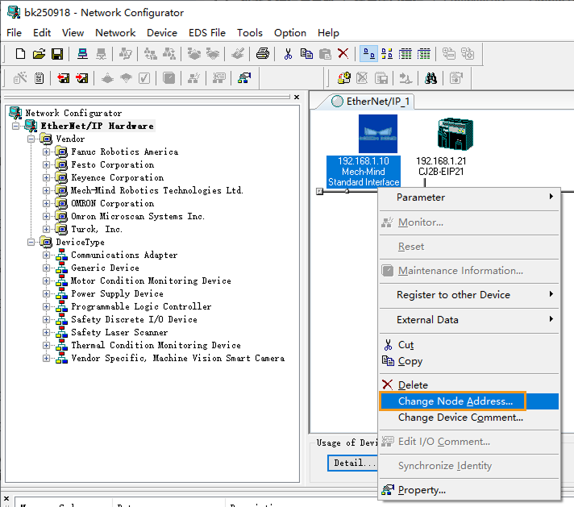Open Parameter submenu in context menu
Screen dimensions: 574x507
tap(469, 197)
